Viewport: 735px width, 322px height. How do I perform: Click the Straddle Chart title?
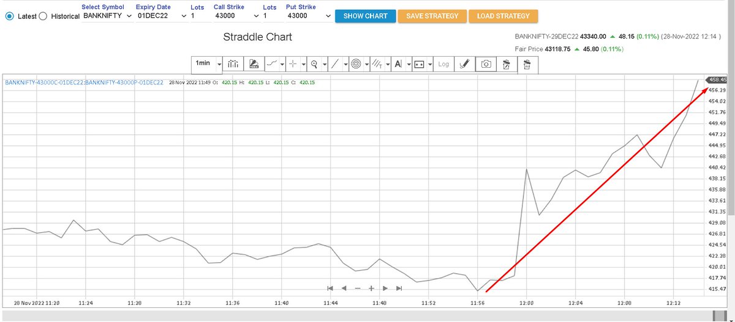click(x=258, y=37)
